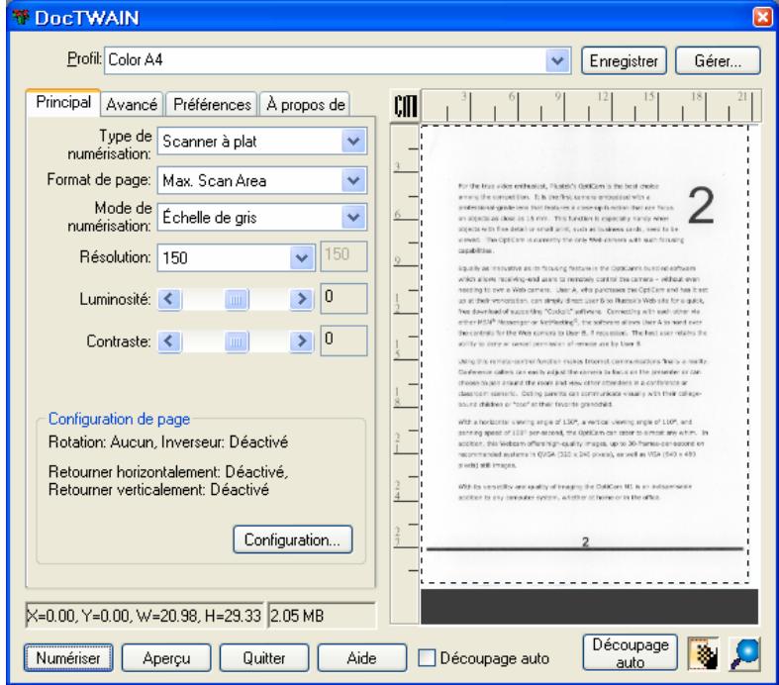Decrease Contraste with left arrow
779x685 pixels.
pyautogui.click(x=169, y=342)
